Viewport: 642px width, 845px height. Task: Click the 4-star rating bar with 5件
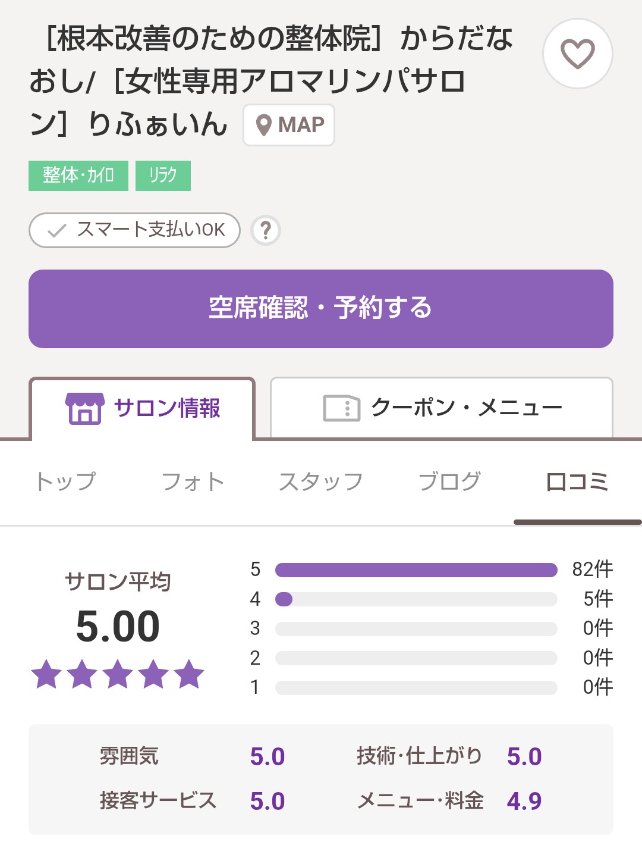point(416,599)
